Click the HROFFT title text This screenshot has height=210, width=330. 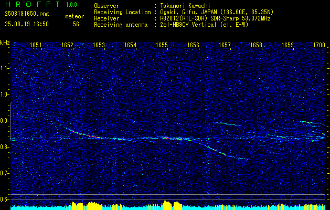[32, 5]
